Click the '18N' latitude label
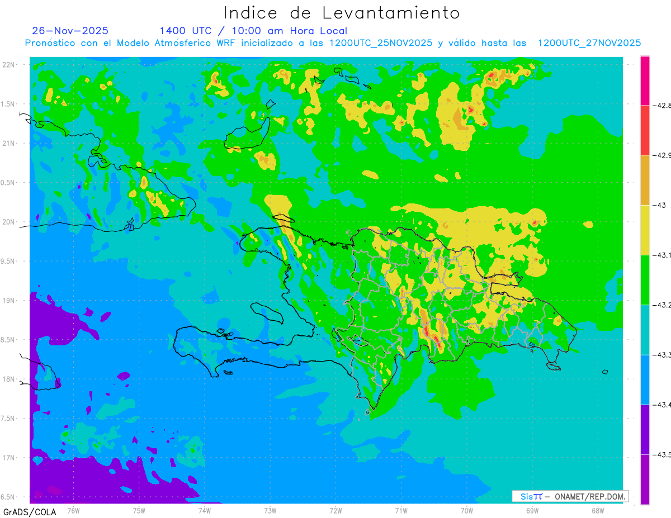 (9, 379)
